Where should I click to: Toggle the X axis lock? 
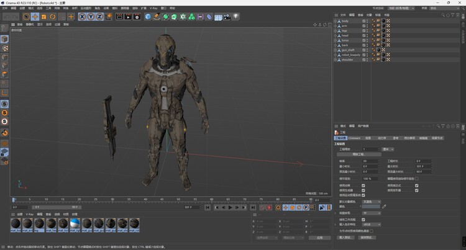(82, 17)
